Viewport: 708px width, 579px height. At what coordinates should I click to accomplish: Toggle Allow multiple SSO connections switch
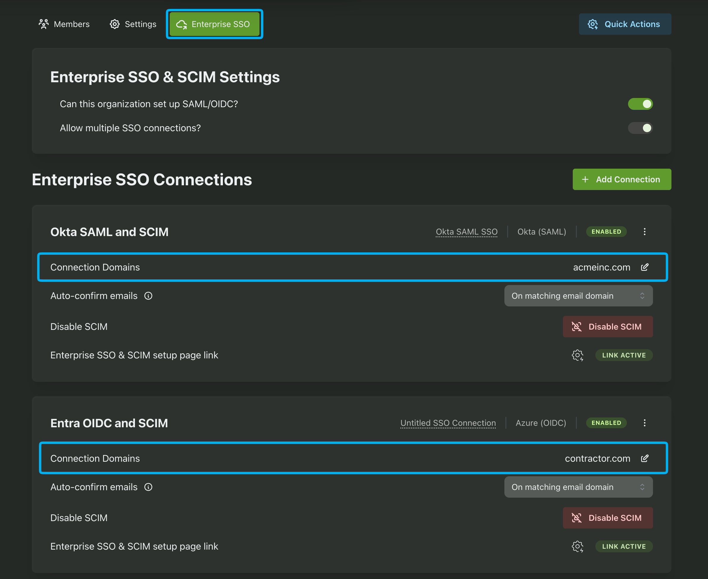point(640,128)
